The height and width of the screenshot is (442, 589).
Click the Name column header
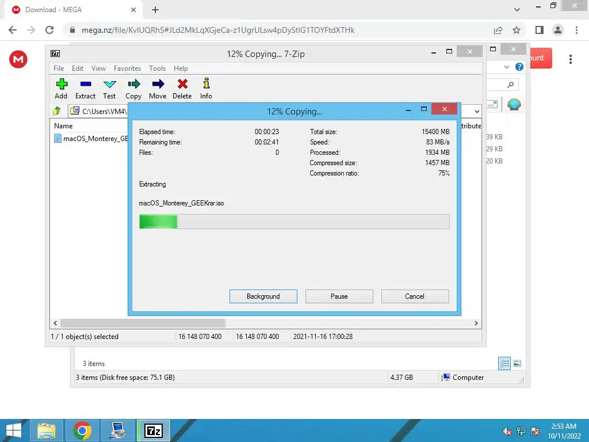tap(63, 126)
